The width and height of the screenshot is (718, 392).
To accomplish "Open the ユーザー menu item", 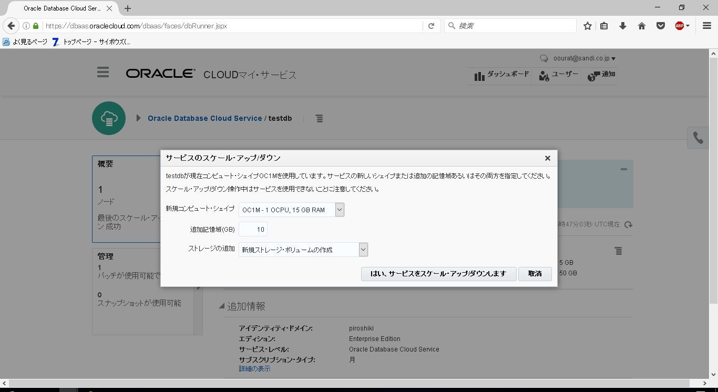I will [558, 75].
